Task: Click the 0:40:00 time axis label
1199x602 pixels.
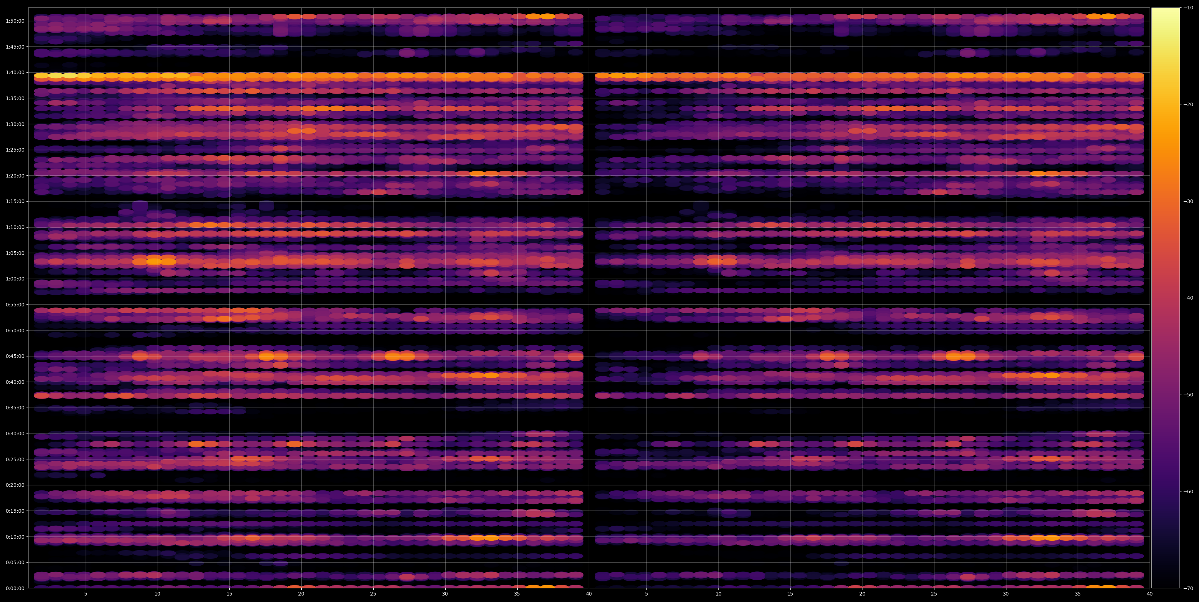Action: pos(15,382)
